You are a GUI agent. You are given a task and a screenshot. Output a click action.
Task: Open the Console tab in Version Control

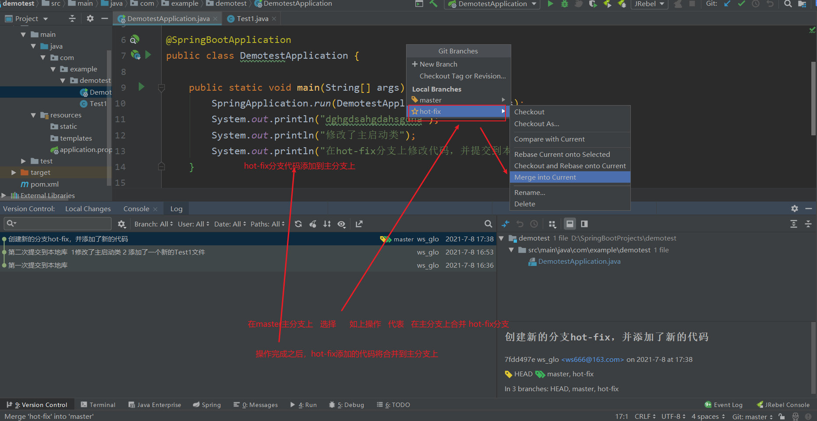click(x=136, y=209)
